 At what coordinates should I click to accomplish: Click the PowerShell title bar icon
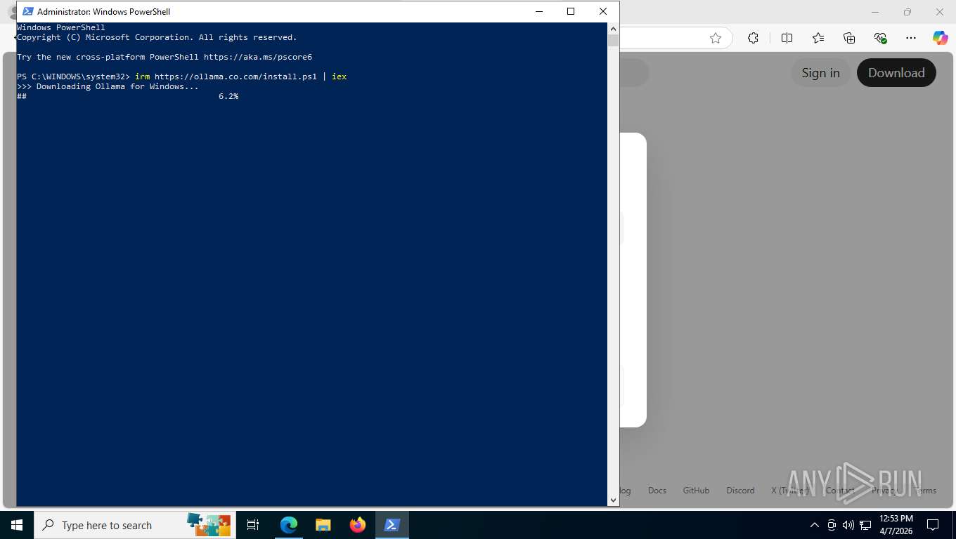pos(28,11)
